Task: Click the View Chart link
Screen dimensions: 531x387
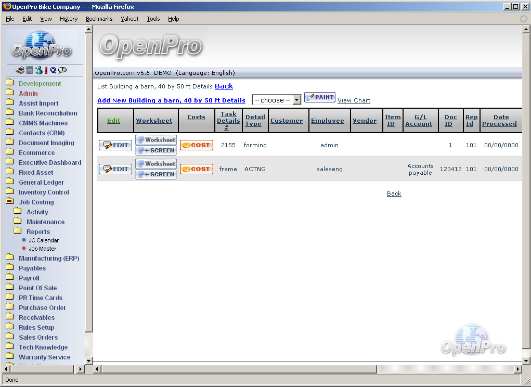Action: point(354,100)
